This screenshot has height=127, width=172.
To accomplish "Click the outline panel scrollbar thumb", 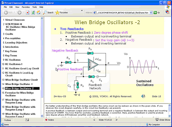I will pos(42,59).
